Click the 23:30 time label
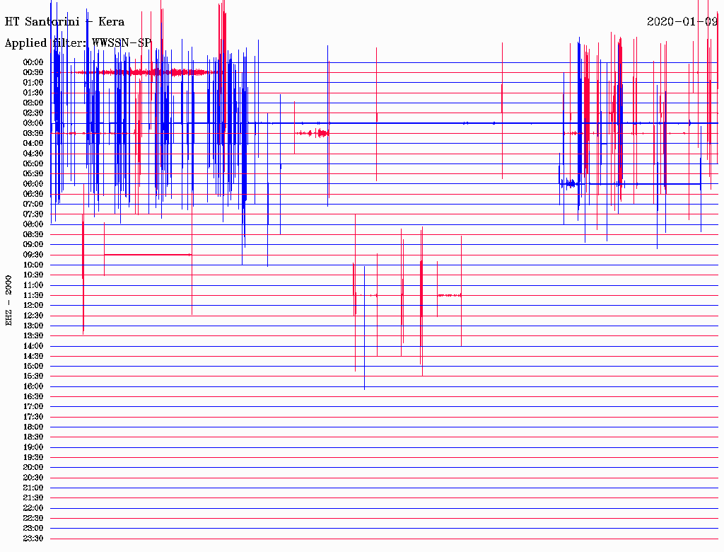The width and height of the screenshot is (724, 552). (x=33, y=539)
